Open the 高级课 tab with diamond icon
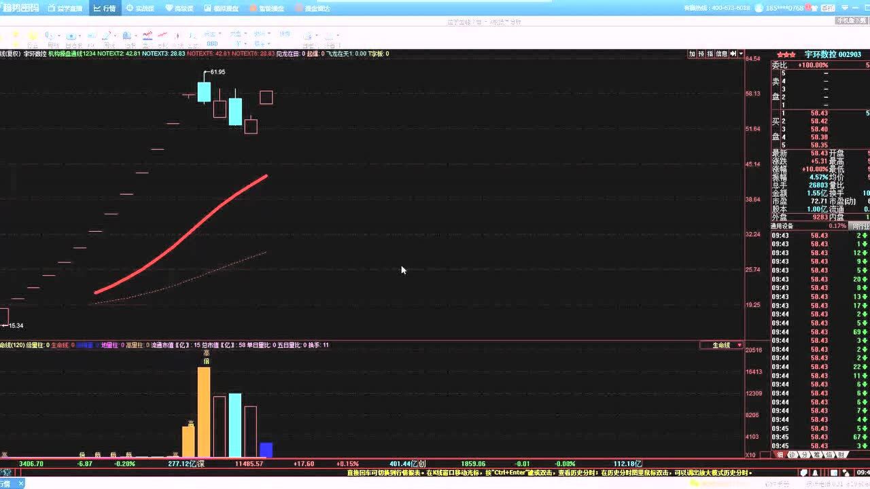Screen dimensions: 870x489 point(179,9)
